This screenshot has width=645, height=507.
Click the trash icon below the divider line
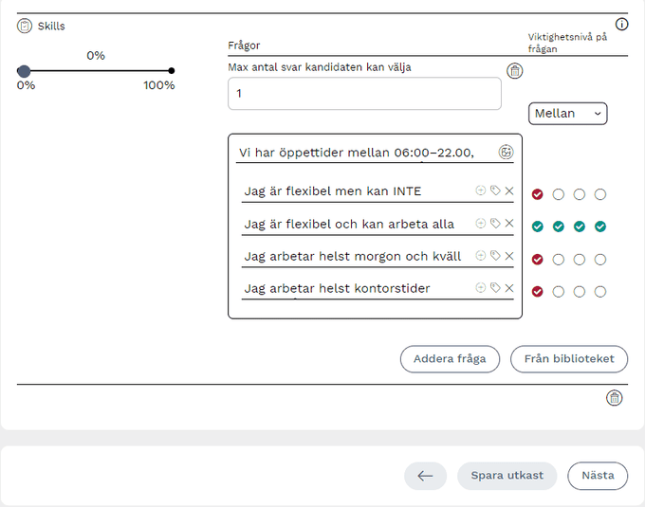[x=615, y=398]
